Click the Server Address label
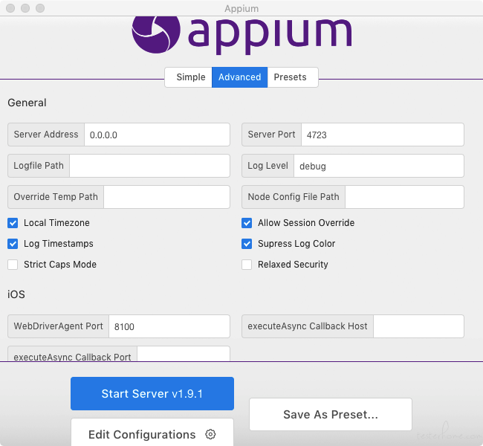Image resolution: width=483 pixels, height=446 pixels. coord(46,135)
